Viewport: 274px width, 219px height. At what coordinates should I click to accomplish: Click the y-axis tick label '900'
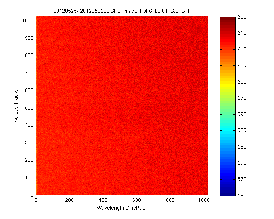(x=29, y=38)
